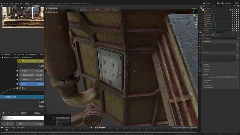Image resolution: width=240 pixels, height=135 pixels.
Task: Expand the UV Maps panel
Action: (206, 64)
